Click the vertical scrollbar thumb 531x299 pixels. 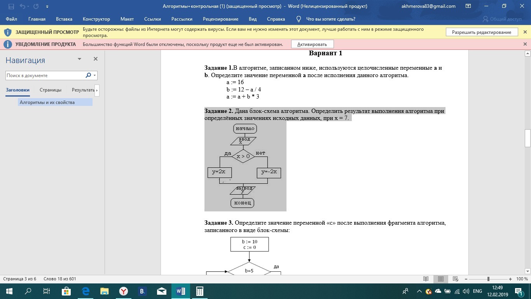tap(528, 138)
